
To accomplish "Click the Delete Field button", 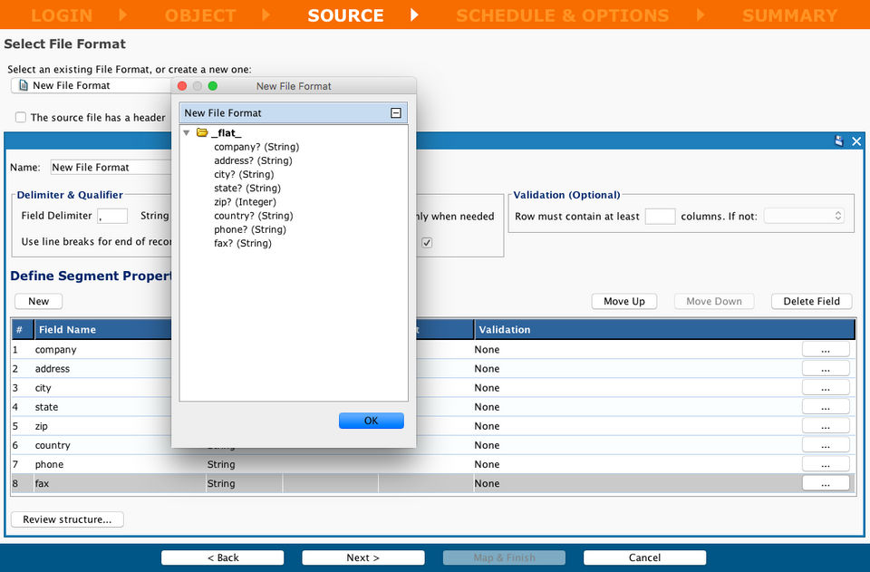I will point(812,301).
